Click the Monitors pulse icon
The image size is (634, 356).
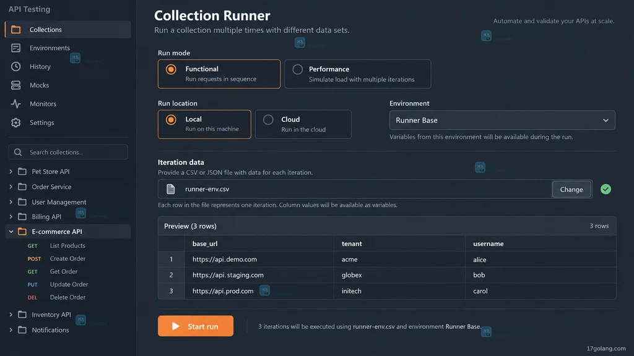point(15,104)
